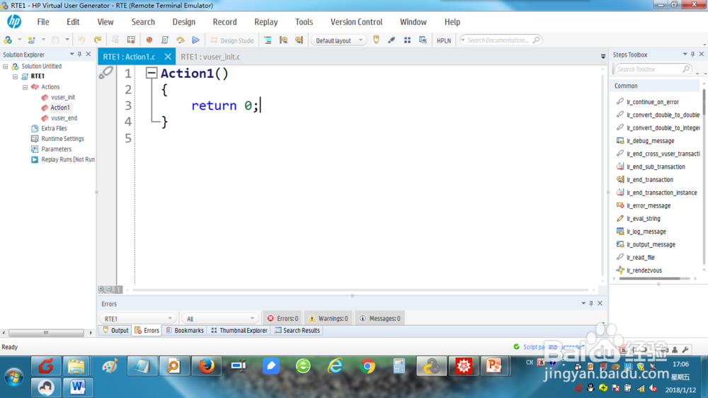Select lr_end_sub_transaction step

656,166
